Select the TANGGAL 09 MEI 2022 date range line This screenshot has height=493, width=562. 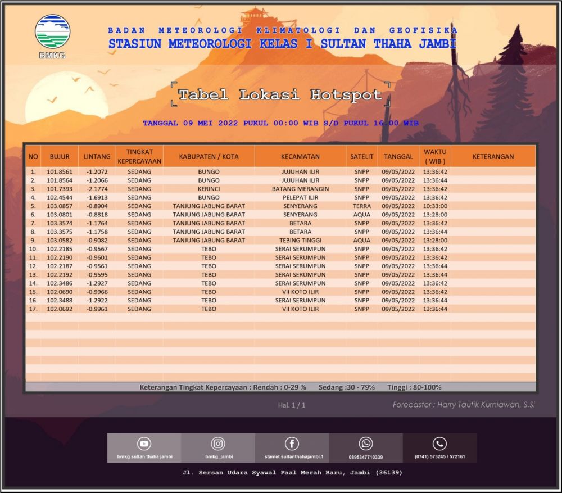280,123
